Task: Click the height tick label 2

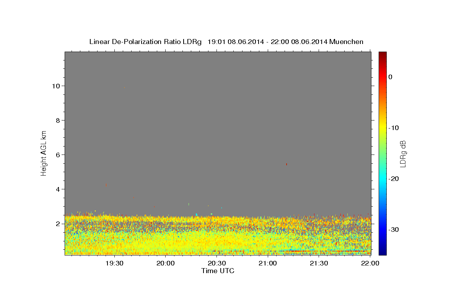Action: 59,223
